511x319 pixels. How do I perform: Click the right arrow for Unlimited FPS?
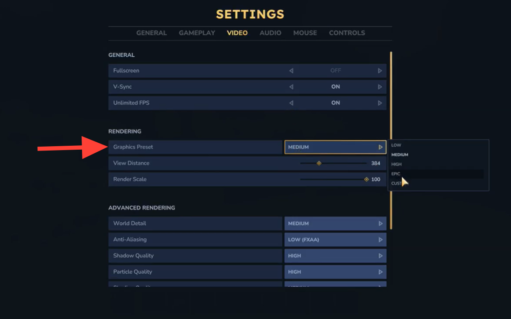(x=380, y=103)
